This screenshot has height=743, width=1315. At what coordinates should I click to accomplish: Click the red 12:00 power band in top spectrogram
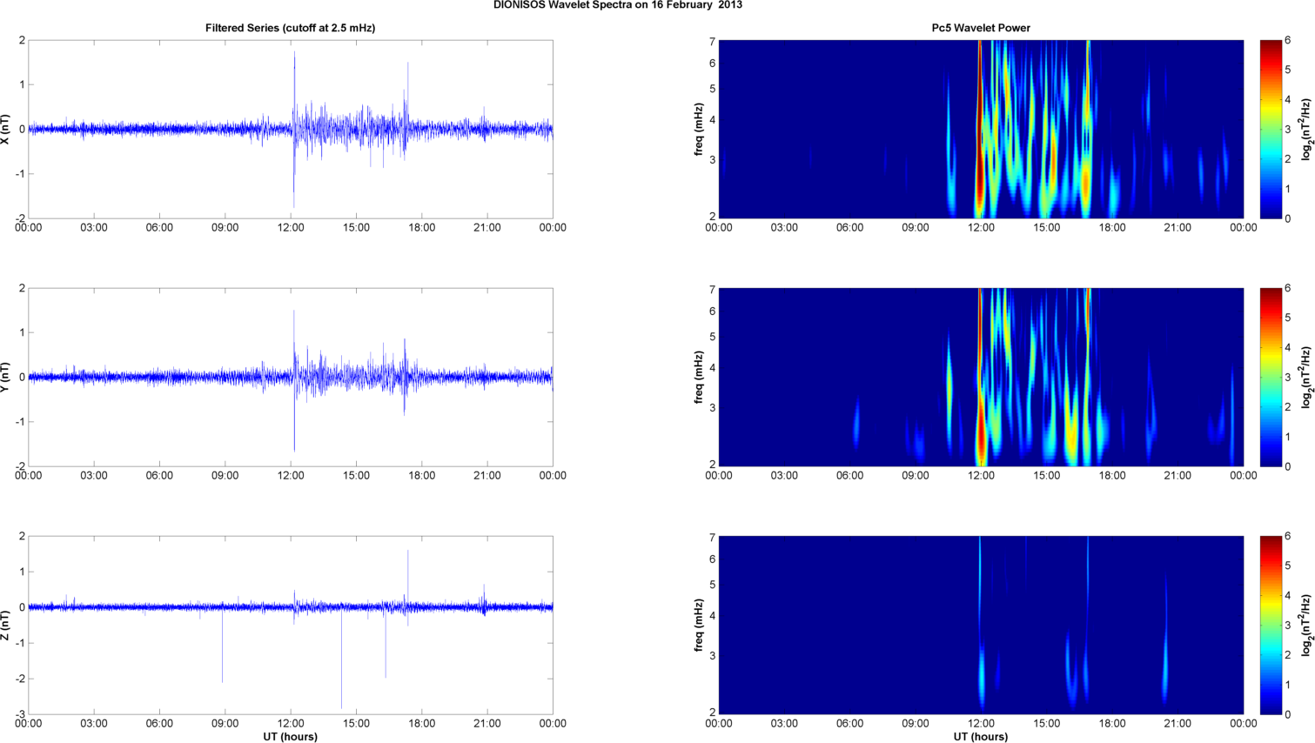(x=980, y=129)
